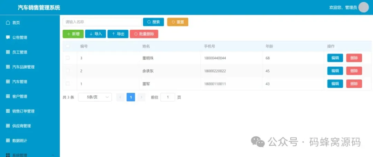Open the 汽车管理 menu item

click(30, 82)
